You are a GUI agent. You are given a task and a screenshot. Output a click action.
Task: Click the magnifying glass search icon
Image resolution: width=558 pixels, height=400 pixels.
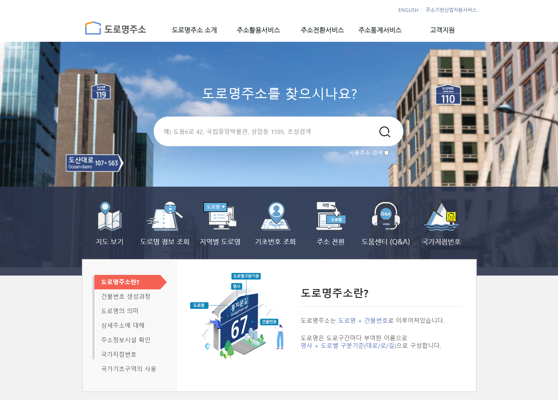pyautogui.click(x=385, y=132)
